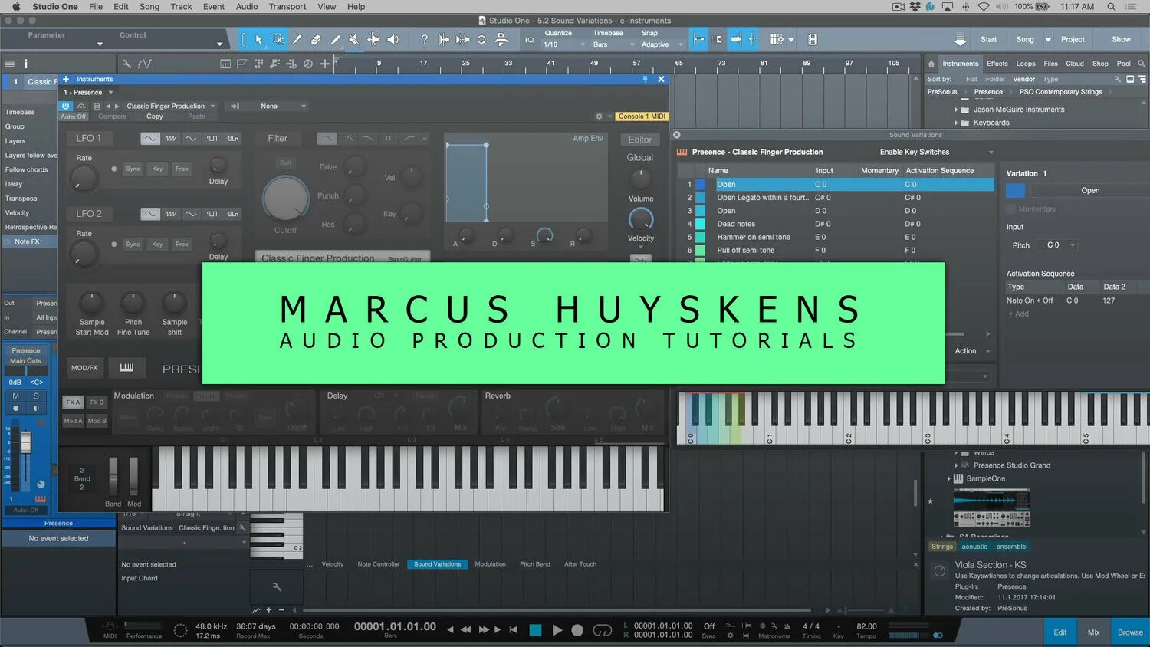Screen dimensions: 1150x647
Task: Switch to the Loops browser tab
Action: pyautogui.click(x=1026, y=64)
